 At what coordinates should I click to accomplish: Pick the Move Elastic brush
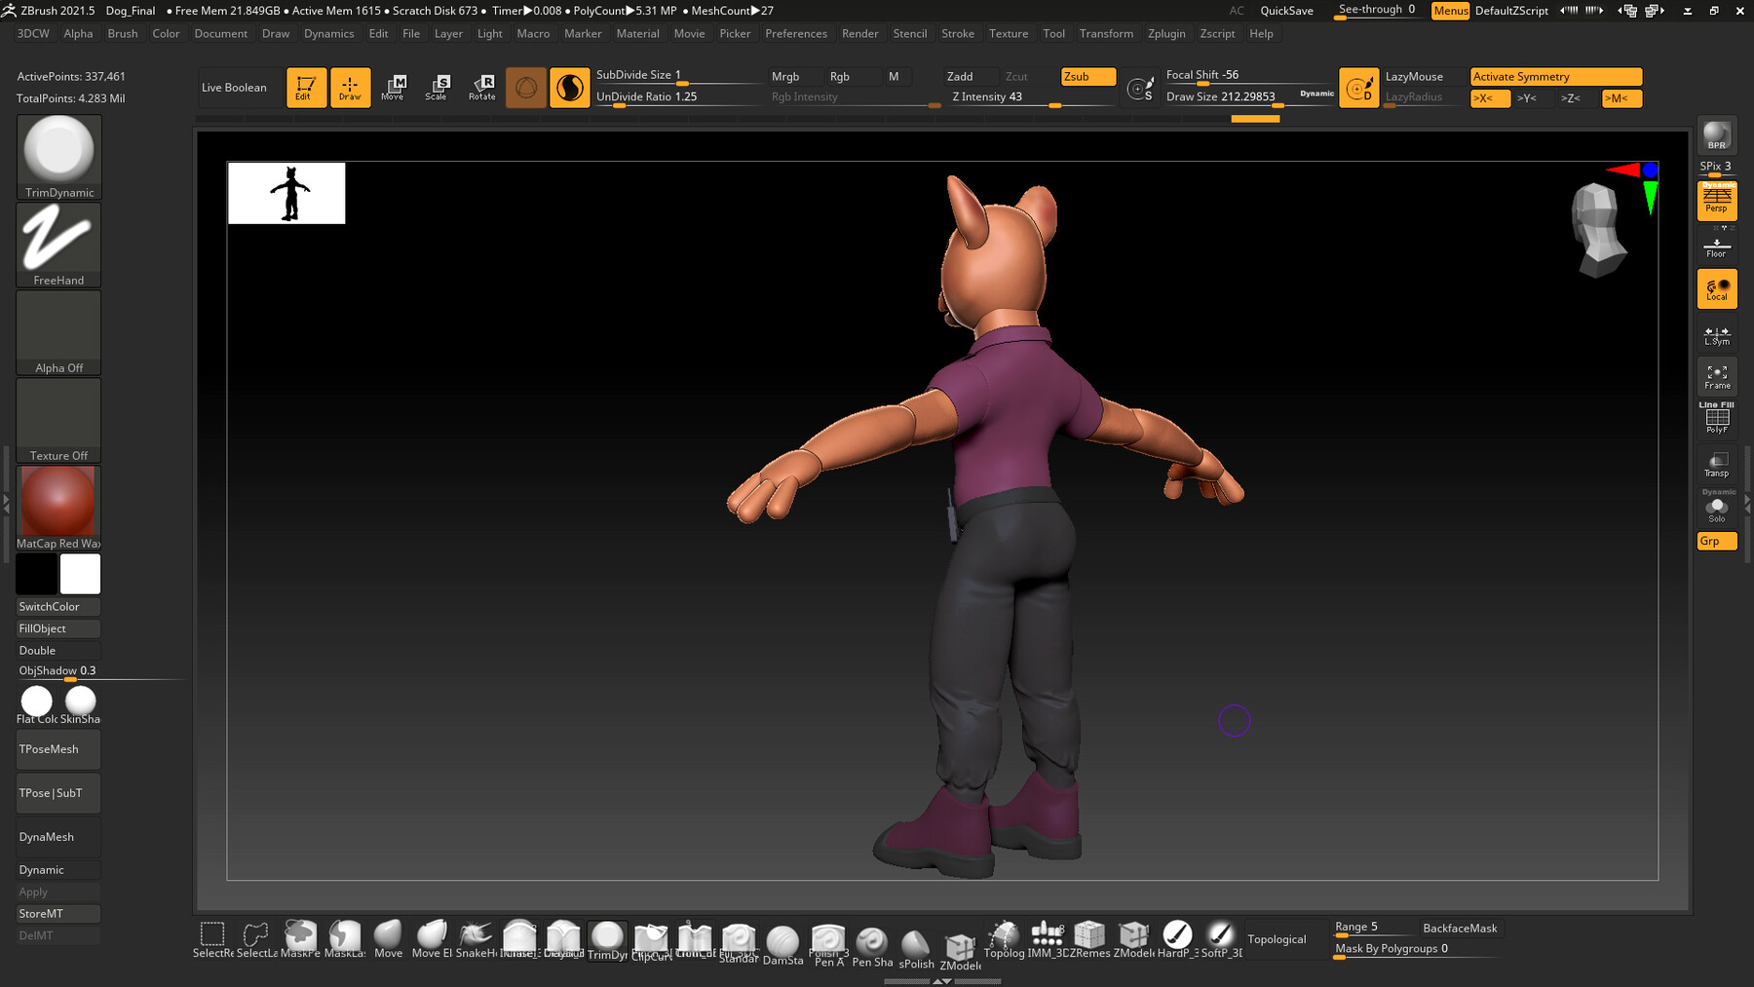(432, 939)
